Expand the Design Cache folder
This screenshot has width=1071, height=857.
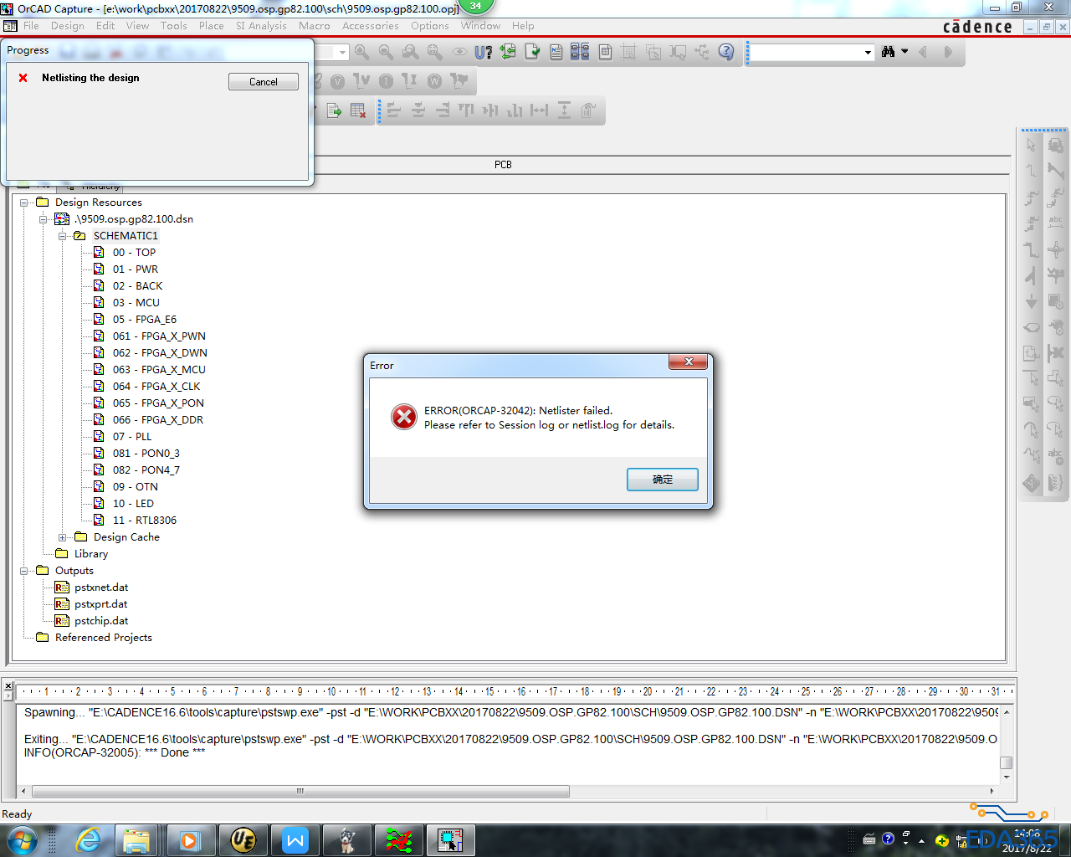pos(63,537)
